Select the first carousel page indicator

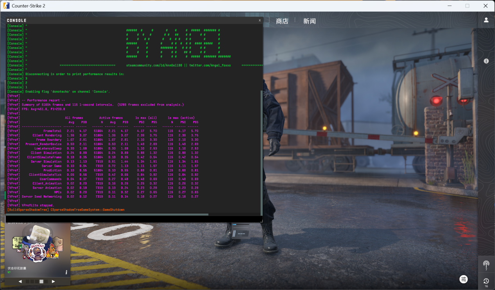pyautogui.click(x=27, y=281)
